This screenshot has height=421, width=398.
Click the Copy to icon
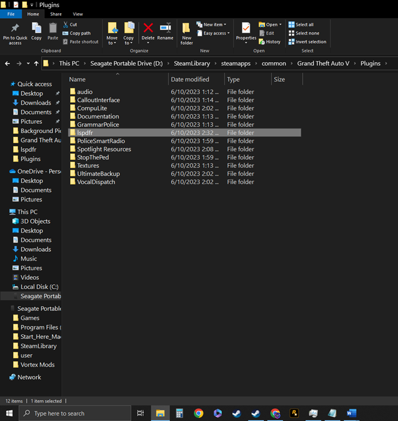(x=129, y=30)
